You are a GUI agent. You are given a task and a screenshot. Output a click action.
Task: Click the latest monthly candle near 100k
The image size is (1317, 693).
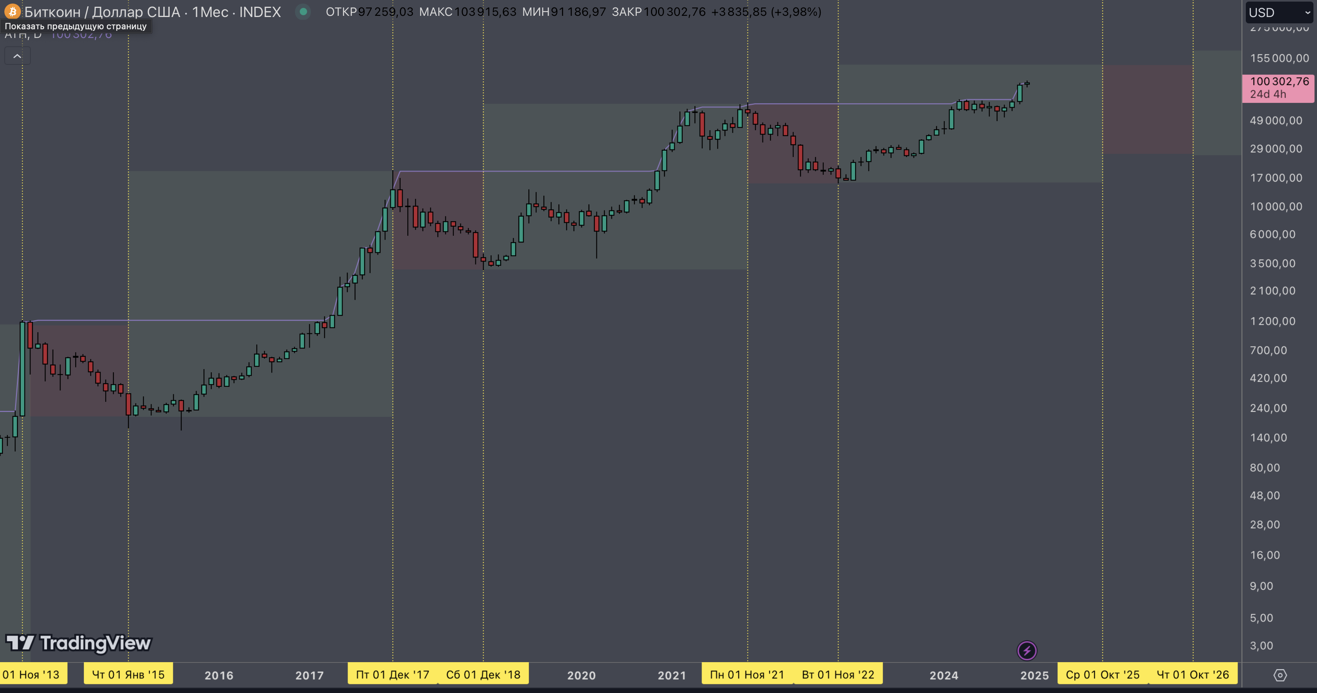[1027, 83]
